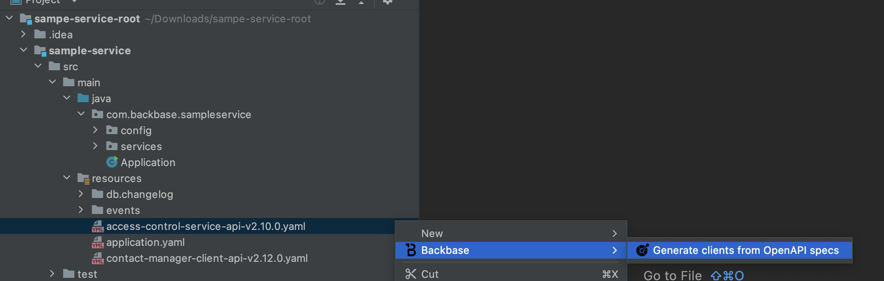Click the blue java source root icon
Viewport: 884px width, 281px height.
tap(83, 98)
